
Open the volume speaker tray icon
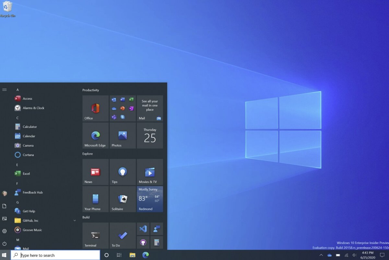pyautogui.click(x=354, y=255)
